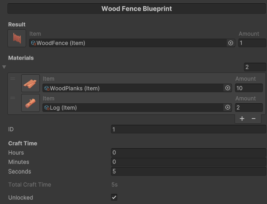Viewport: 267px width, 204px height.
Task: Grab the WoodPlanks row reorder handle
Action: click(x=13, y=79)
